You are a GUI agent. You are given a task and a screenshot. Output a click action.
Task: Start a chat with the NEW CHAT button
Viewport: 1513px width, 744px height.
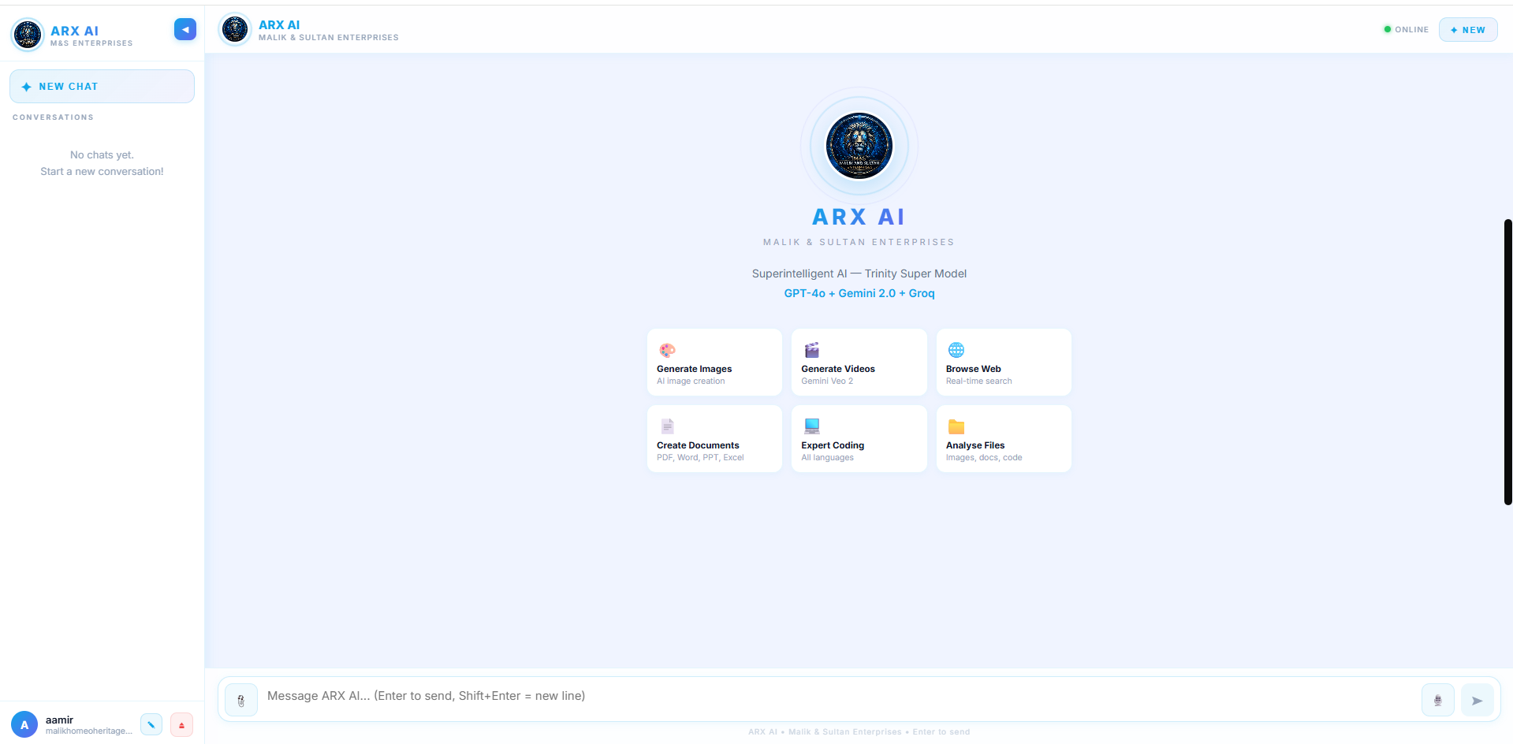coord(102,87)
